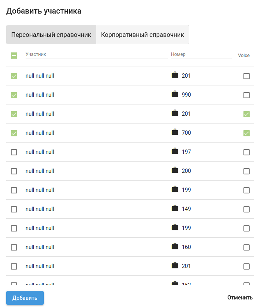Switch to Корпоративный справочник tab

pyautogui.click(x=142, y=35)
